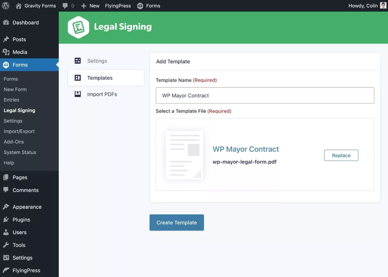
Task: Open Entries in the Forms submenu
Action: click(11, 100)
